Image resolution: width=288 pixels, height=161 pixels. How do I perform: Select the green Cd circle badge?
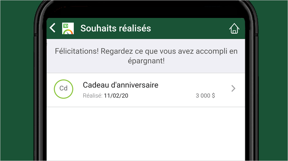pyautogui.click(x=64, y=89)
